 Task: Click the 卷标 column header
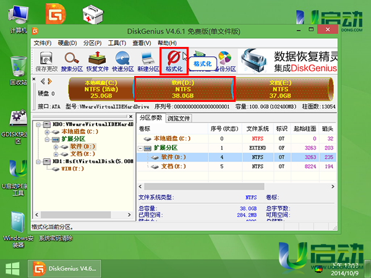[x=173, y=129]
